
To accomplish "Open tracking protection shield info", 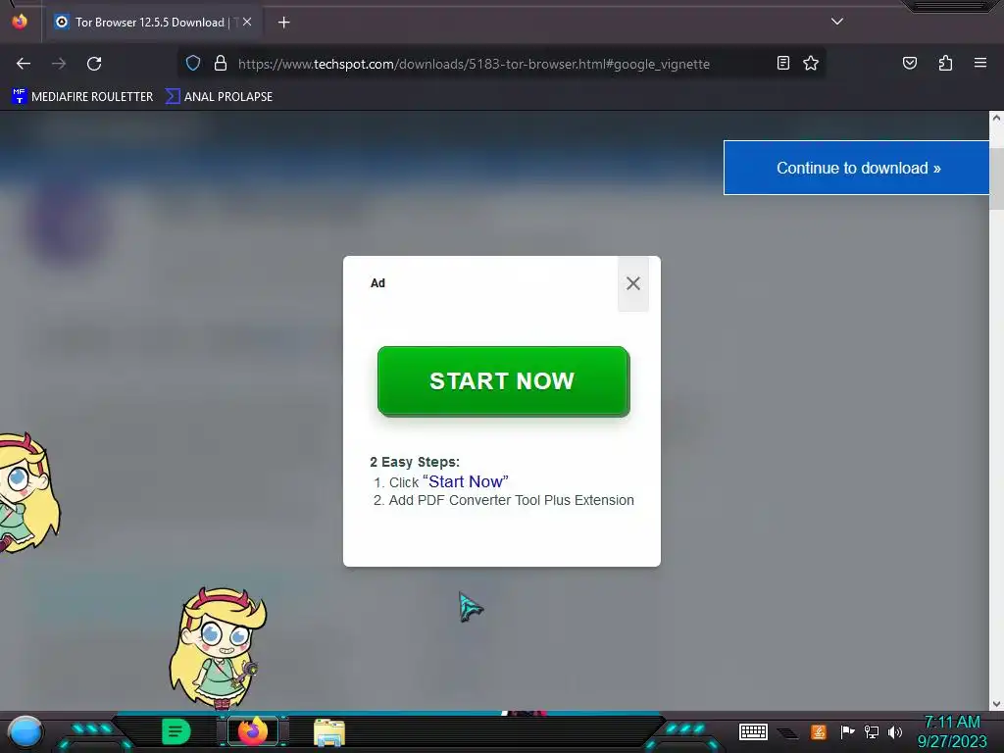I will 193,63.
